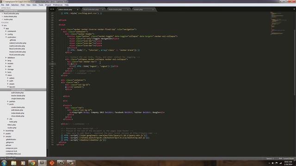Open the Selection menu
The width and height of the screenshot is (296, 166).
tap(15, 5)
